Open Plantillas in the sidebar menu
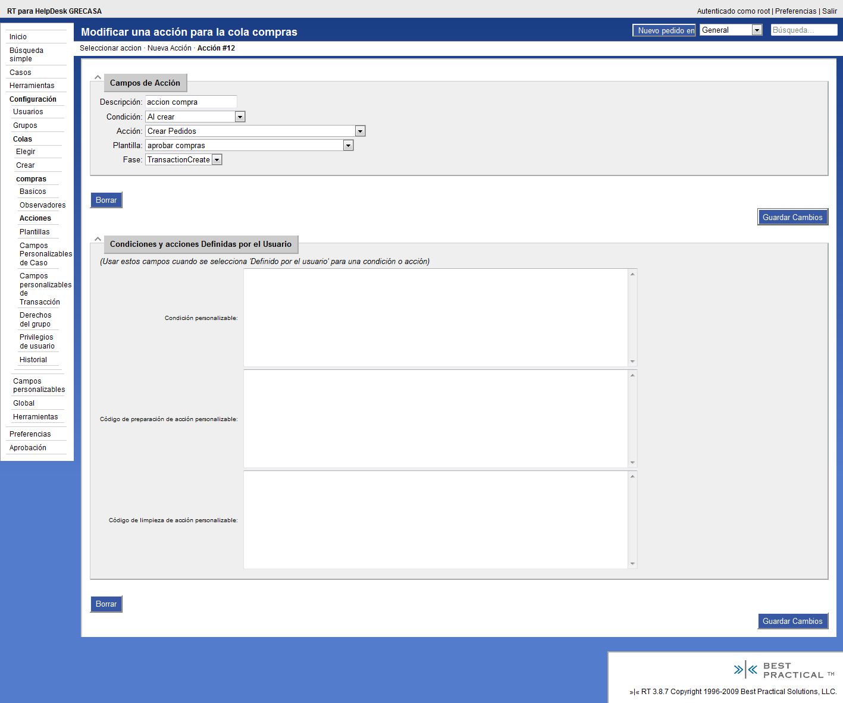This screenshot has height=703, width=843. (35, 232)
